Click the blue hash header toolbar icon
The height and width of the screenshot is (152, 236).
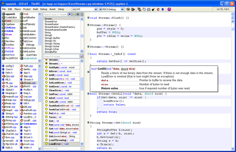pyautogui.click(x=163, y=9)
